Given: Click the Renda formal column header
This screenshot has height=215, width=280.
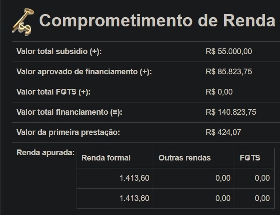Looking at the screenshot, I should click(106, 158).
